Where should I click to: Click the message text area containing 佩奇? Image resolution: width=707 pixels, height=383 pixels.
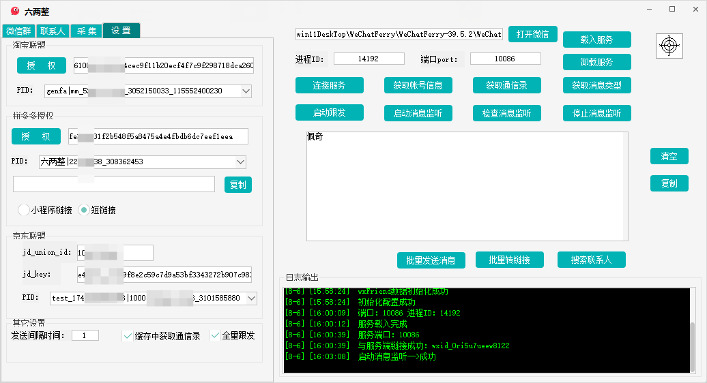[467, 186]
